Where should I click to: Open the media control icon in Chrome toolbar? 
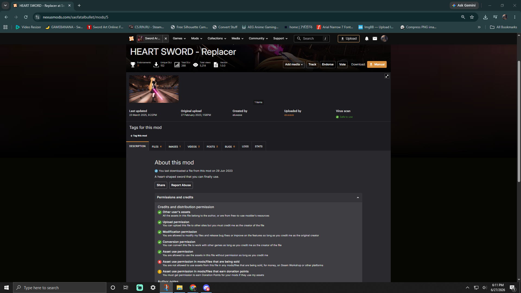[495, 17]
